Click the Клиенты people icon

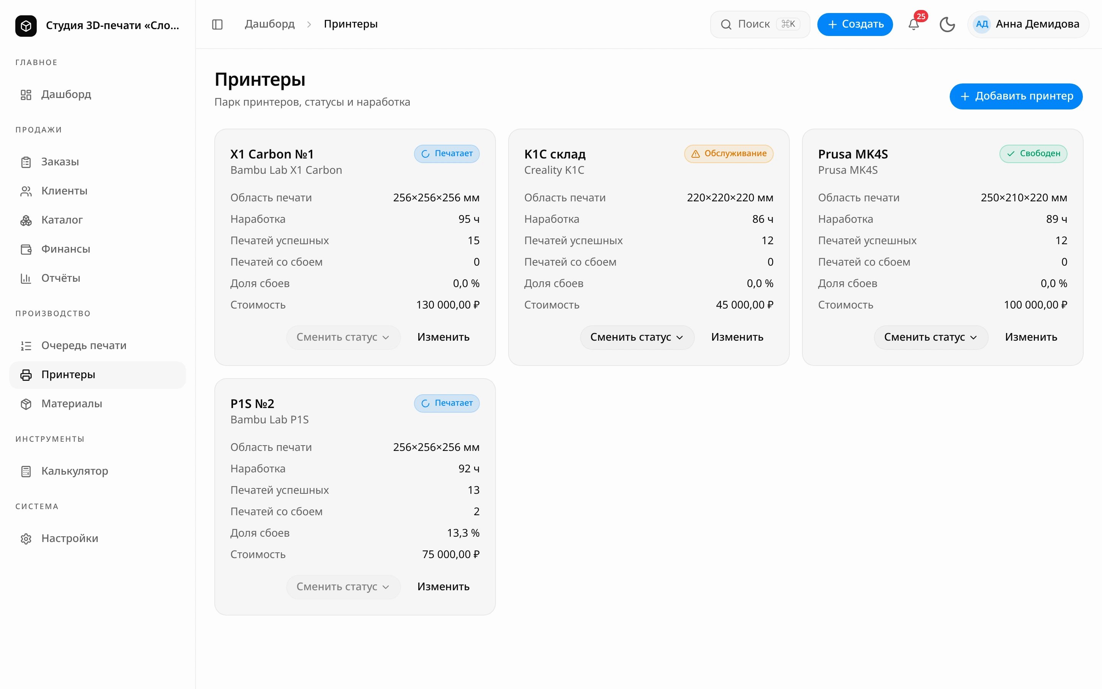click(26, 191)
